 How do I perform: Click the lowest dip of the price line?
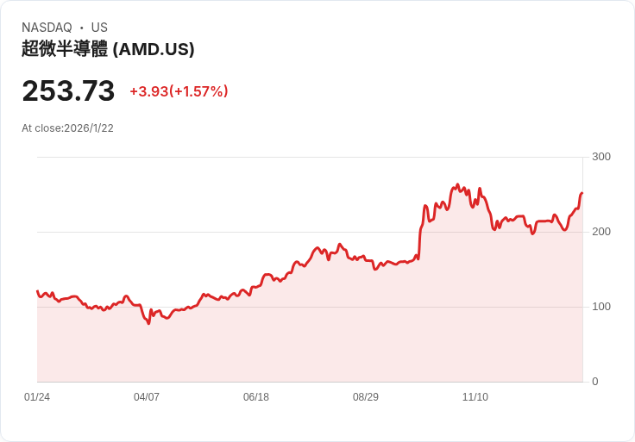148,323
